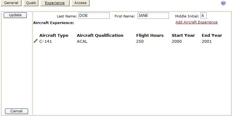
Task: Click the ACAL qualification cell
Action: [x=82, y=41]
